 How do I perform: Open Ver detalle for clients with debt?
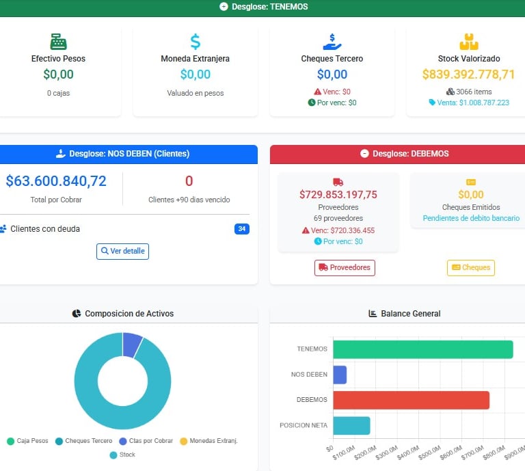point(122,251)
